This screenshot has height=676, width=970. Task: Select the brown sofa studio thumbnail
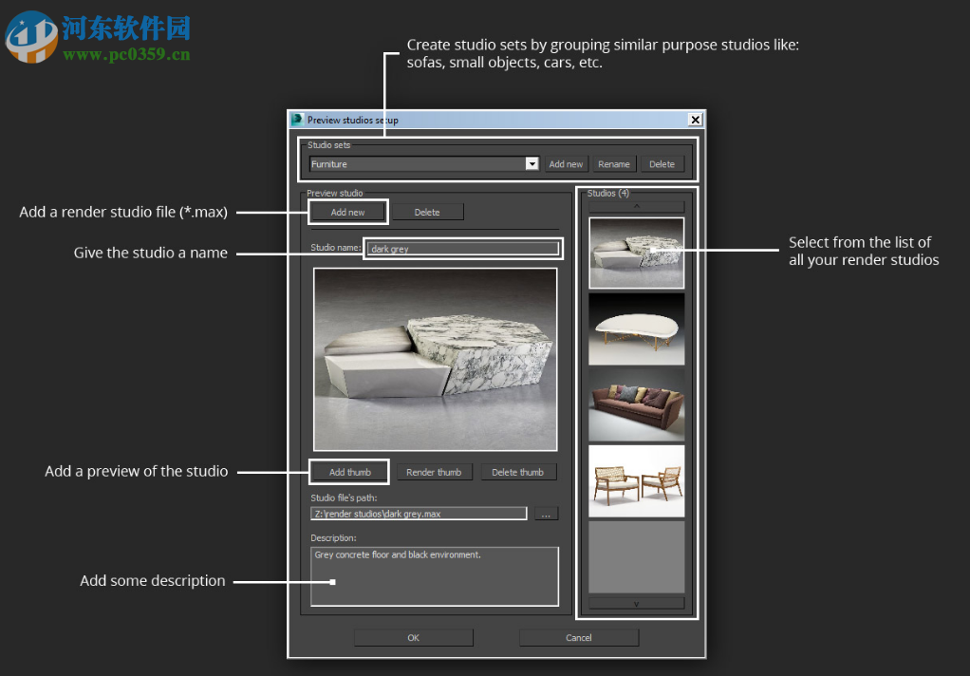click(x=637, y=404)
